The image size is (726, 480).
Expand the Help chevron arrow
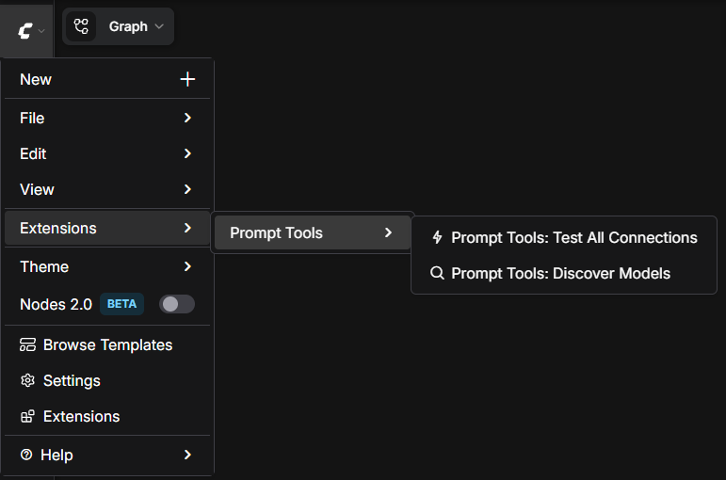click(x=187, y=455)
